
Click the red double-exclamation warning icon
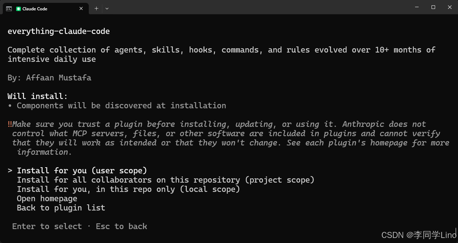click(10, 124)
